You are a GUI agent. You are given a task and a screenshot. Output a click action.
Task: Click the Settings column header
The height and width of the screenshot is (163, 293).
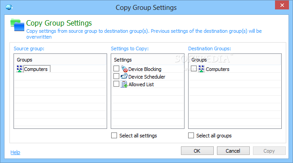(148, 60)
